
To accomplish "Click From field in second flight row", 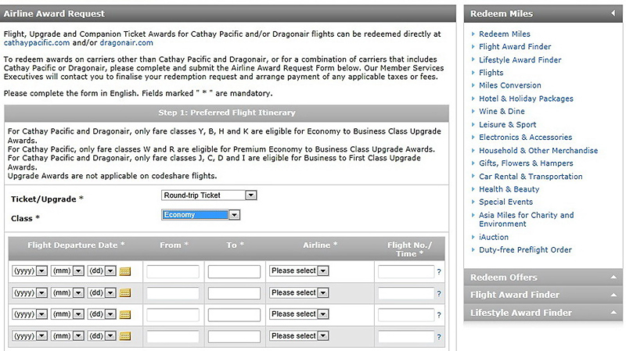I will pyautogui.click(x=173, y=294).
